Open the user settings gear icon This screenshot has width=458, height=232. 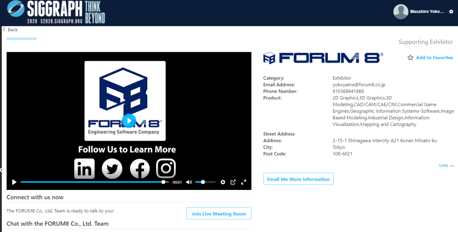[x=451, y=12]
